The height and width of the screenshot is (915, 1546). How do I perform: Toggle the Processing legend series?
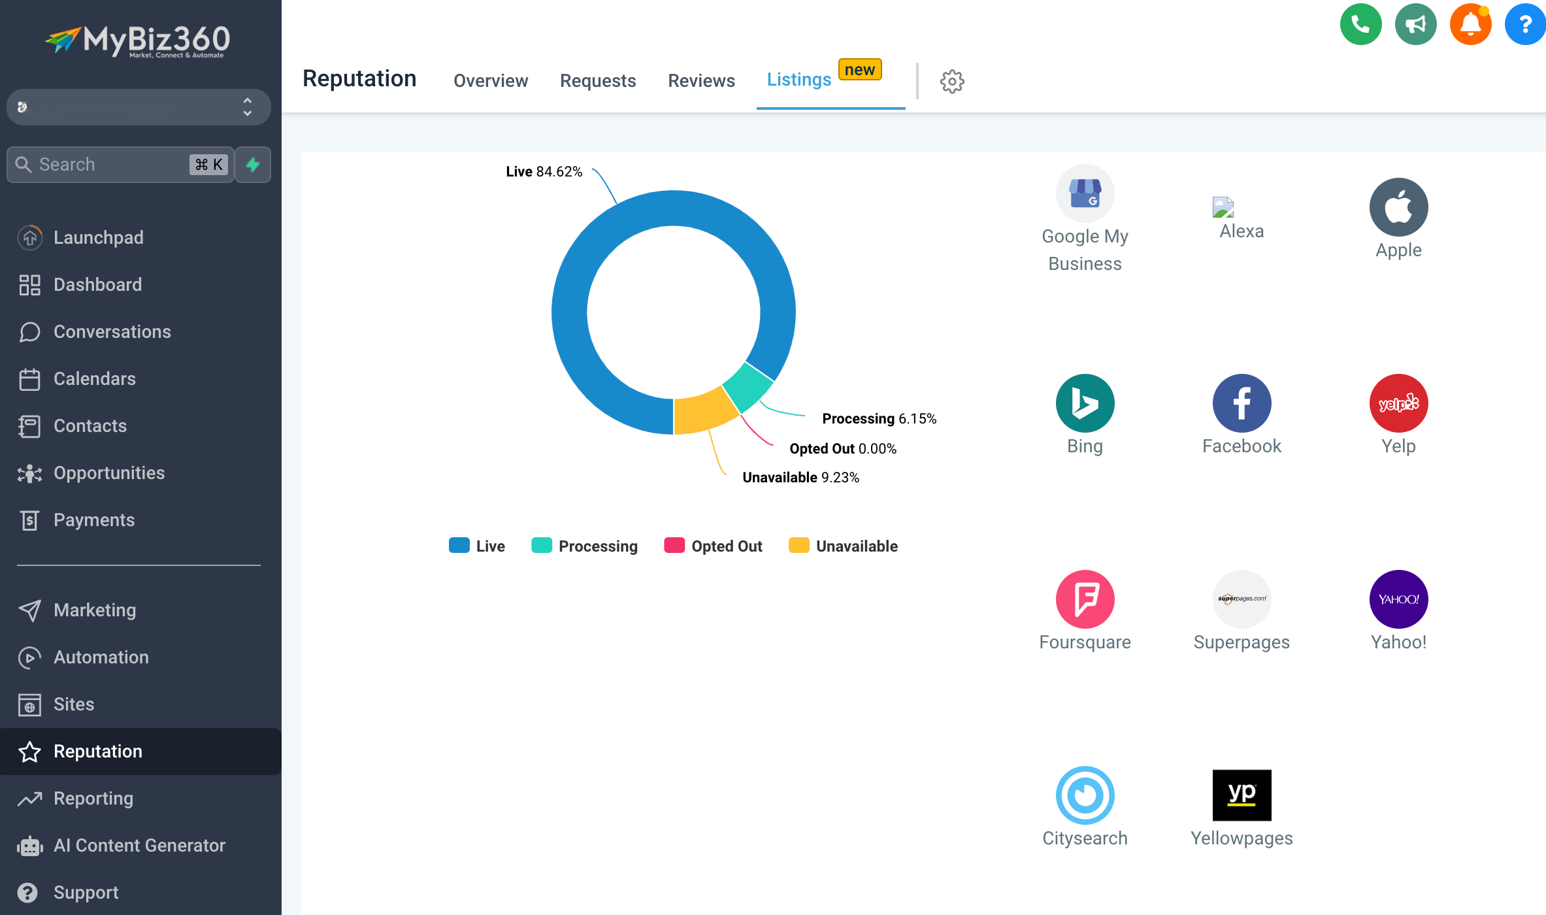pos(585,546)
